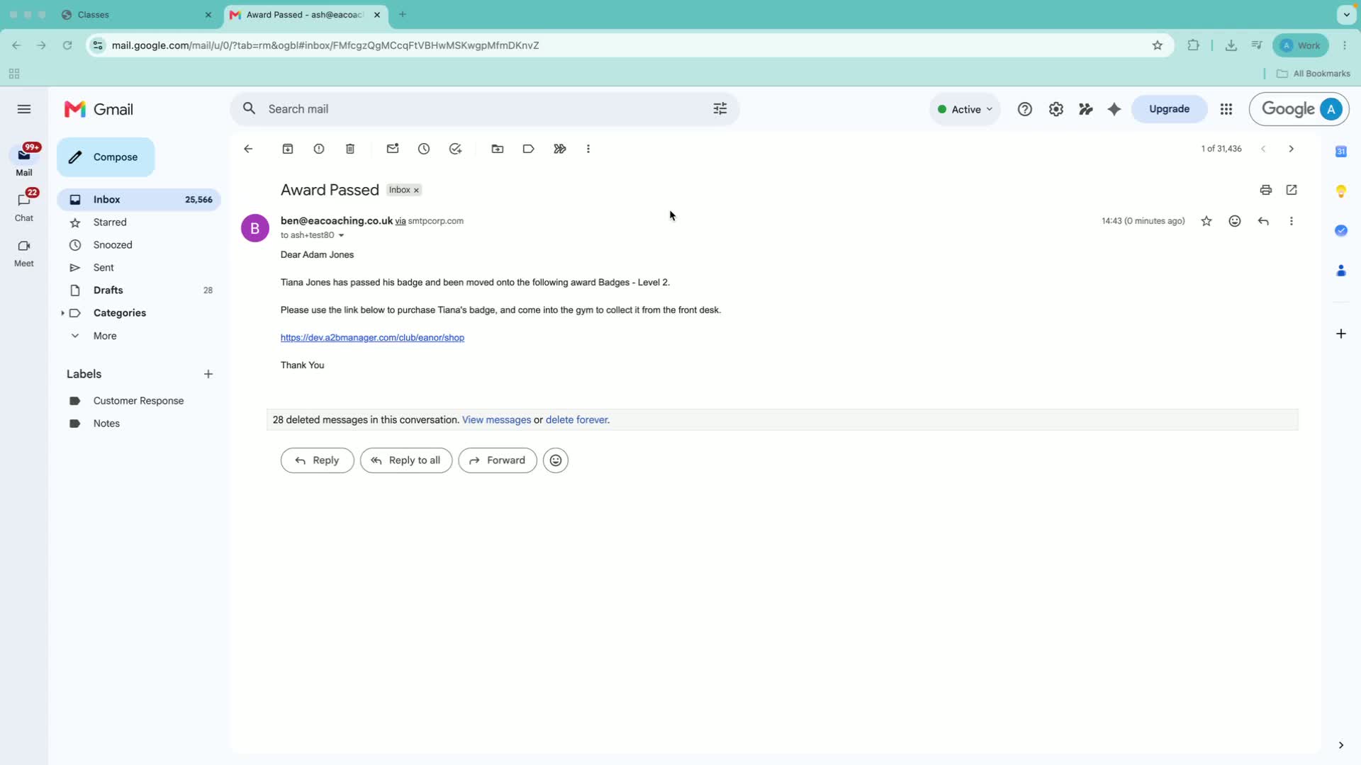Show recipient details next to ash+test80
Screen dimensions: 1361x765
pos(341,236)
